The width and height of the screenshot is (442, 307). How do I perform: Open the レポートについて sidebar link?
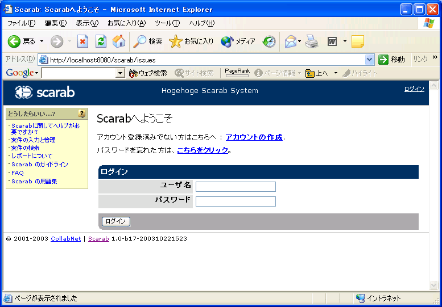(x=32, y=155)
